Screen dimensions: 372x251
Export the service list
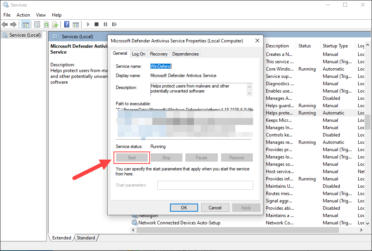55,24
